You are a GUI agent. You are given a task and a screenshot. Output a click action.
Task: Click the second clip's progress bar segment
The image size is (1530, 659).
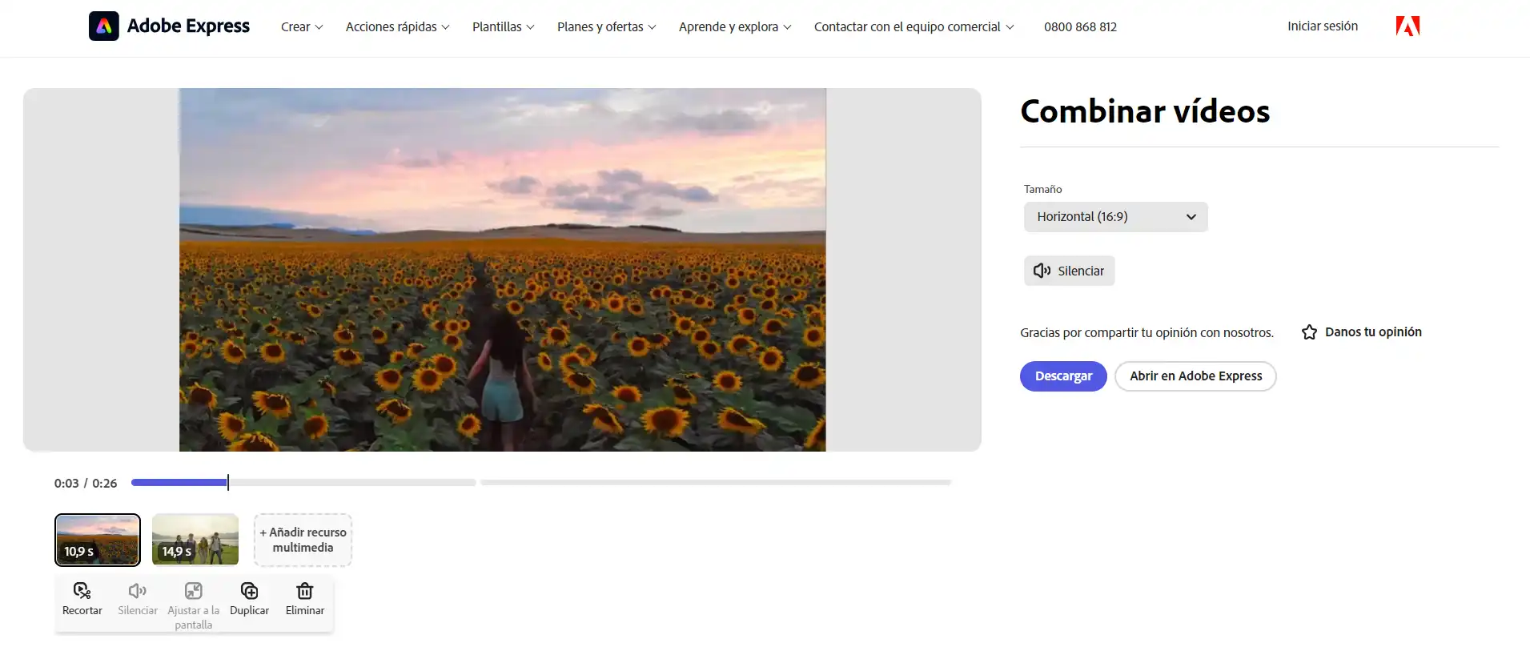click(x=716, y=483)
